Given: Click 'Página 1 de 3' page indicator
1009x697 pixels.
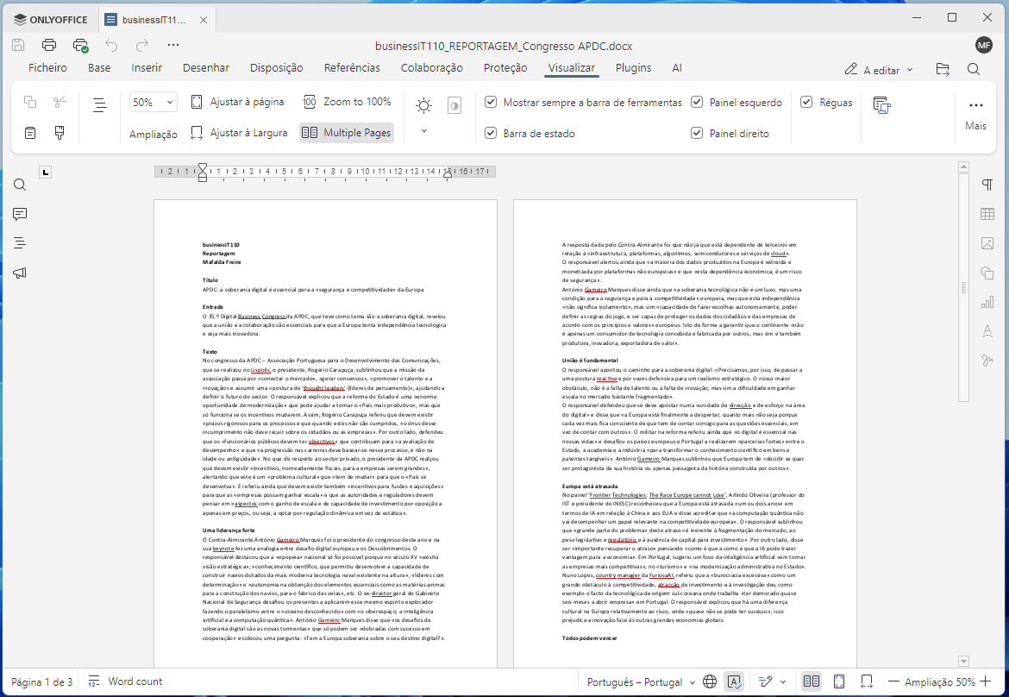Looking at the screenshot, I should [42, 681].
